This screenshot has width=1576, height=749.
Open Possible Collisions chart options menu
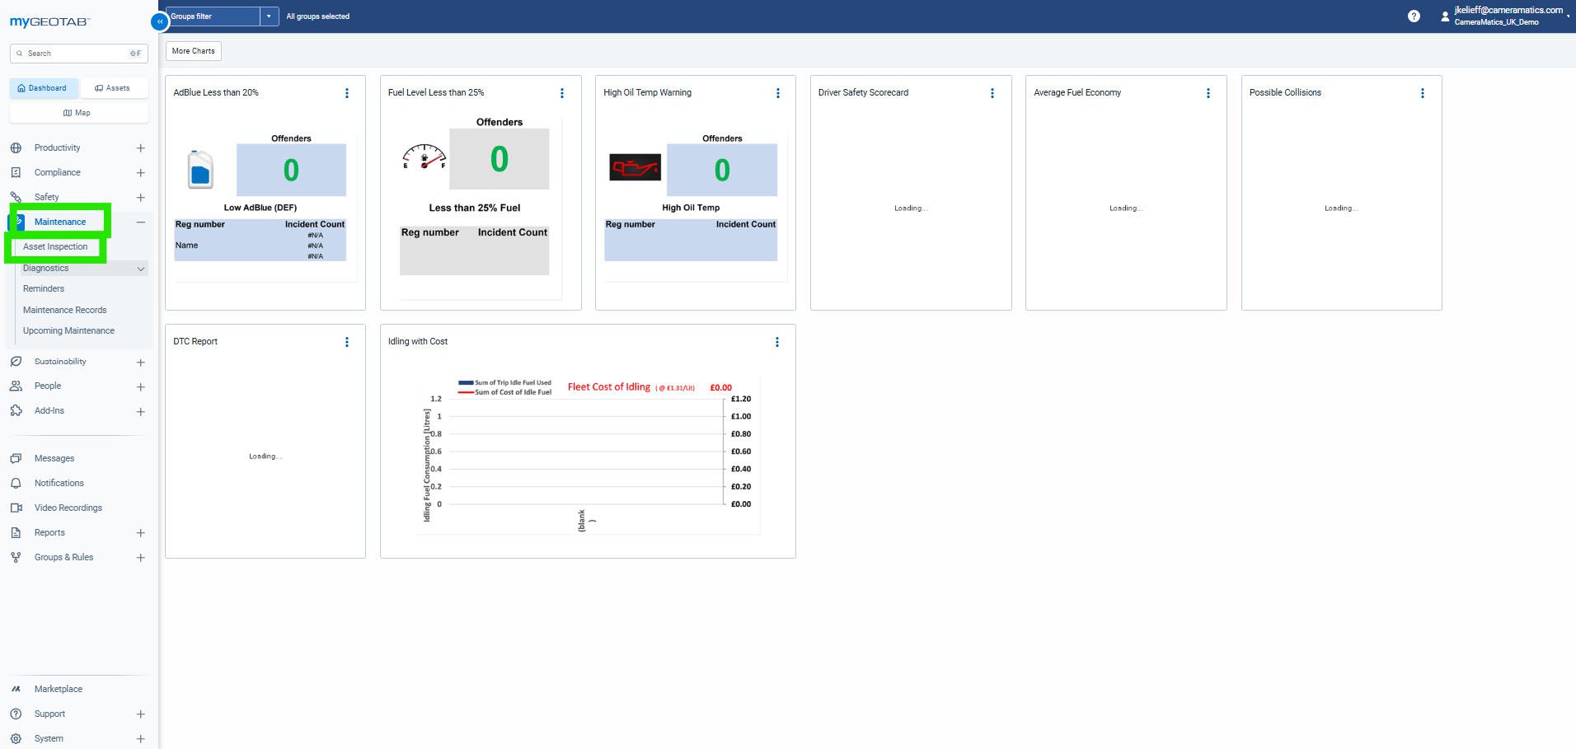tap(1422, 93)
